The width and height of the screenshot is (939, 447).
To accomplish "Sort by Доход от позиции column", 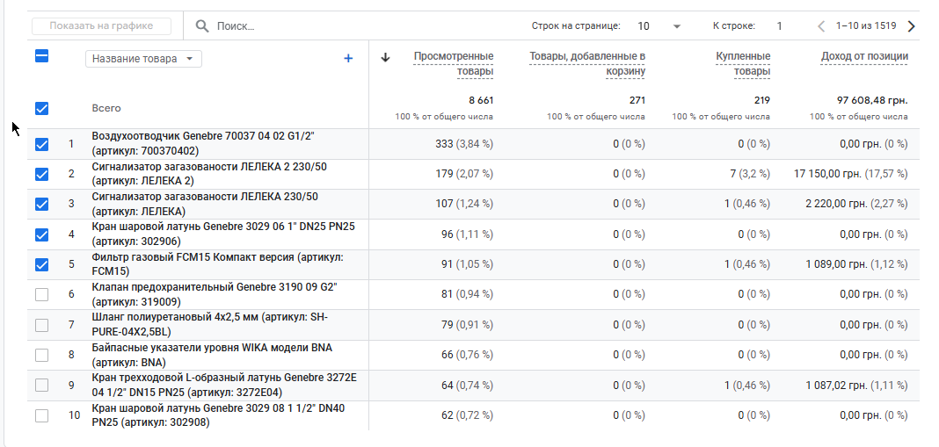I will pyautogui.click(x=864, y=57).
